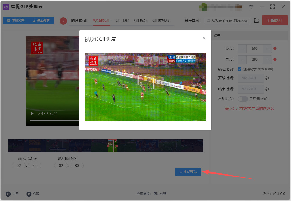
Task: Switch to the GIF转视频 tab
Action: (161, 20)
